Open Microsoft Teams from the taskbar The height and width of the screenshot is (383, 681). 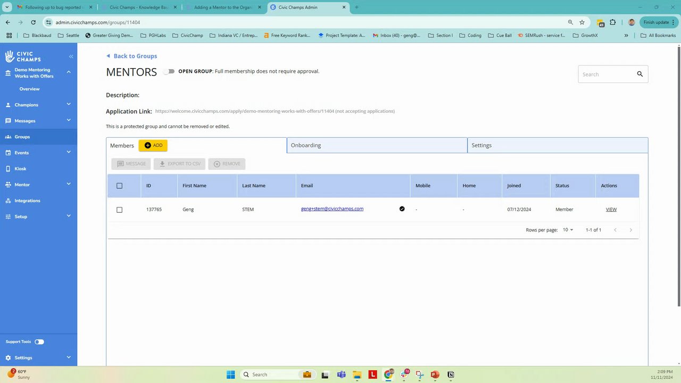[341, 374]
